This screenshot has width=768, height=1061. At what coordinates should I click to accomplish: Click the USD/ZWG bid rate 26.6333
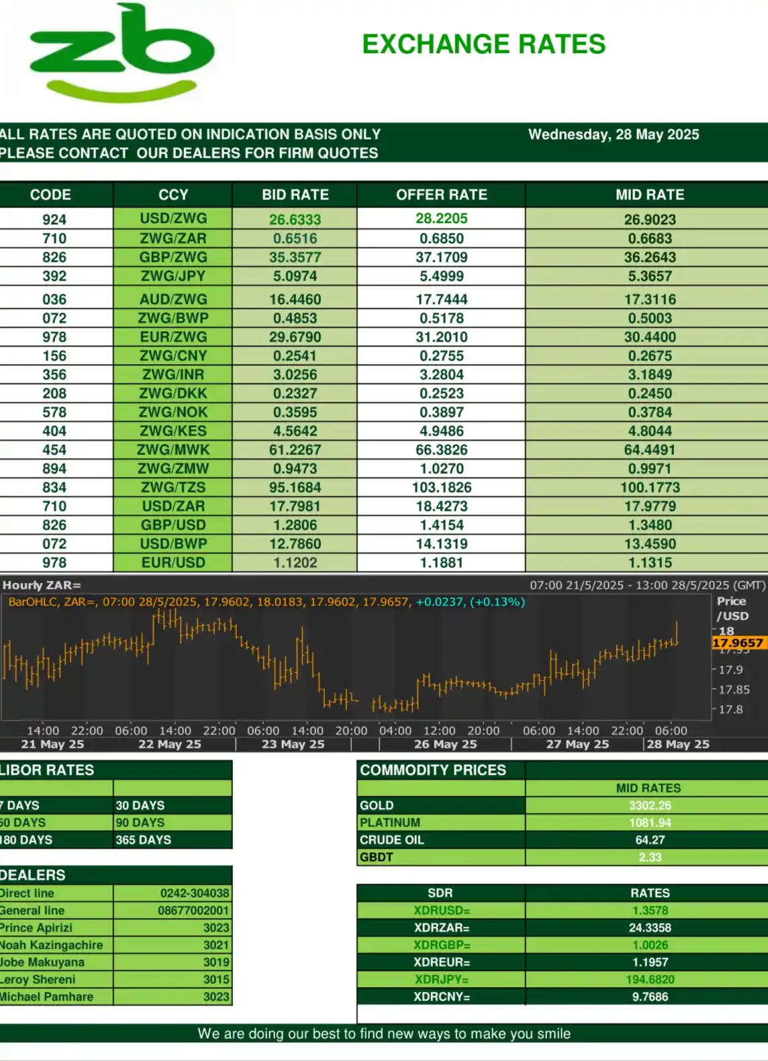pyautogui.click(x=295, y=219)
